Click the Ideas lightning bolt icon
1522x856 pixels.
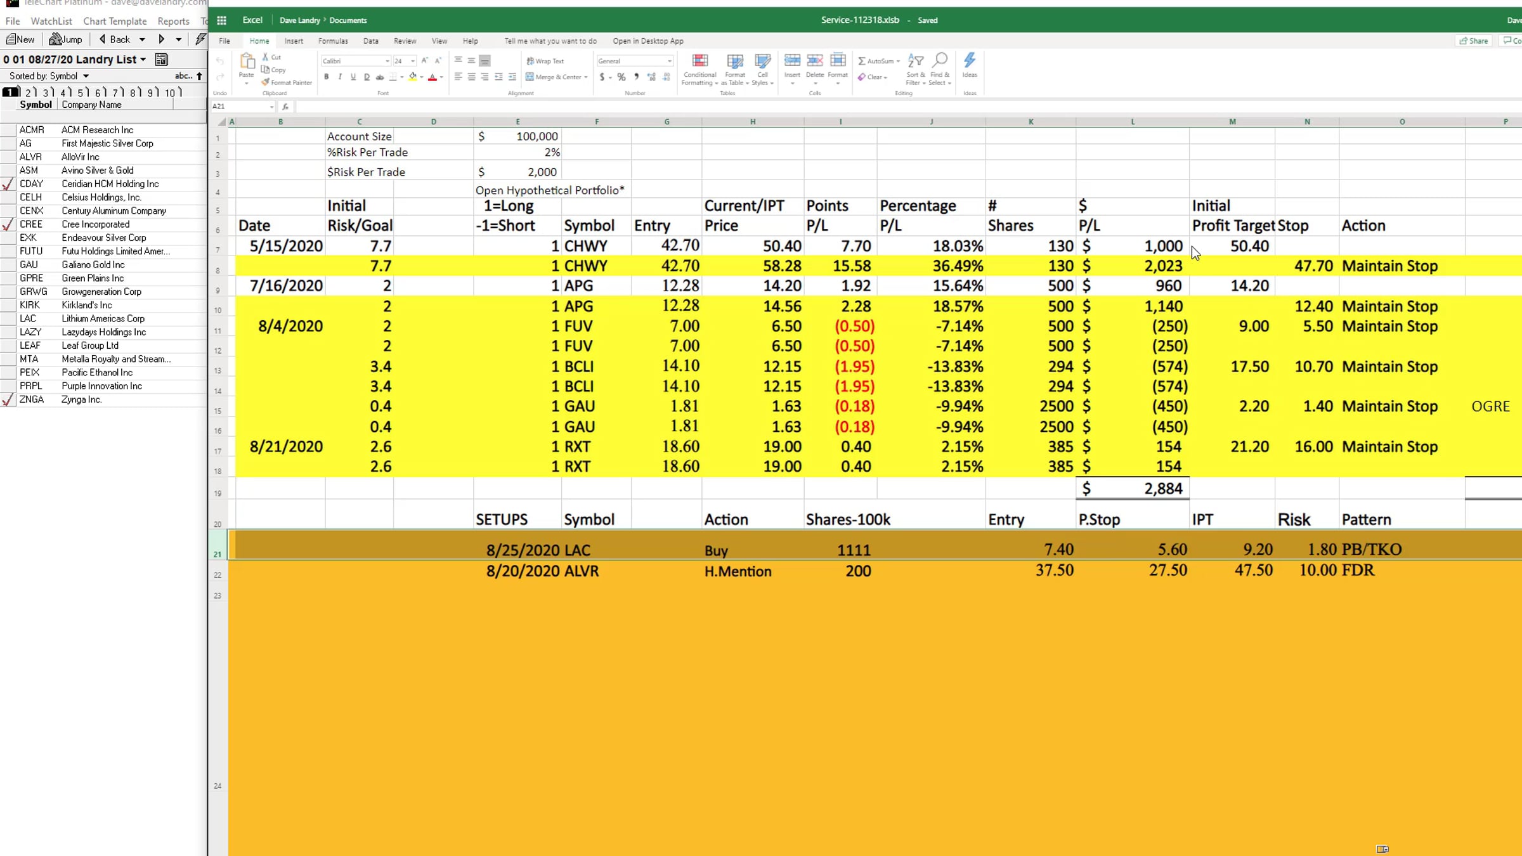pyautogui.click(x=970, y=61)
